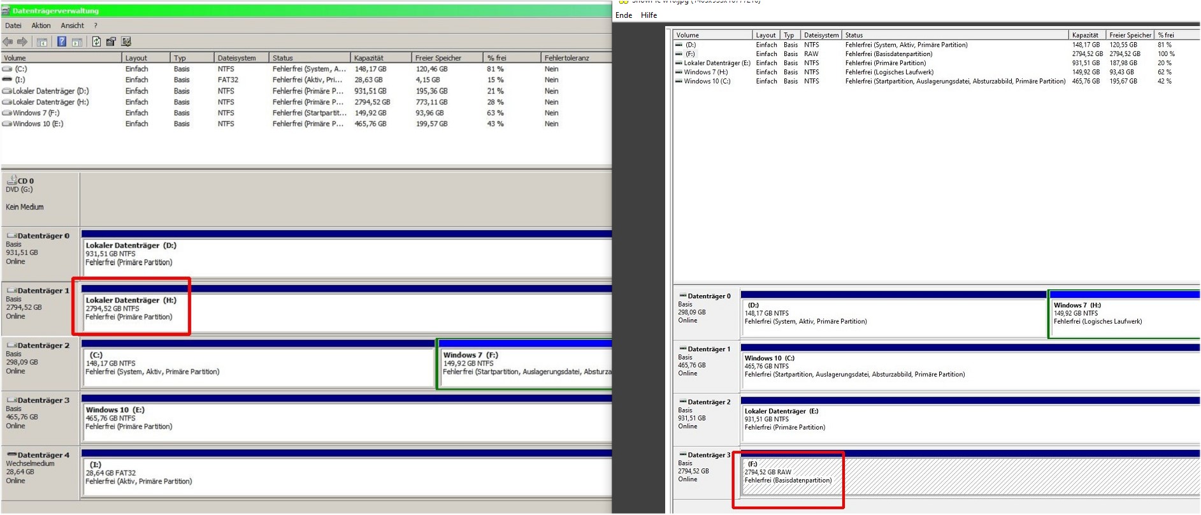Click the Datenträger 4 removable disk icon
The height and width of the screenshot is (515, 1201).
[x=11, y=455]
